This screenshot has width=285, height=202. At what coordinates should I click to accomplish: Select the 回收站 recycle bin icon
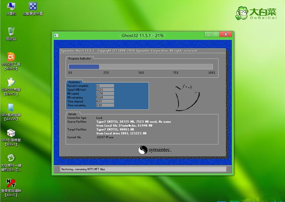point(11,32)
